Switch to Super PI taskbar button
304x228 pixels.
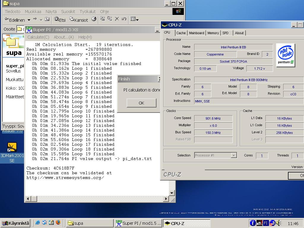click(x=138, y=223)
